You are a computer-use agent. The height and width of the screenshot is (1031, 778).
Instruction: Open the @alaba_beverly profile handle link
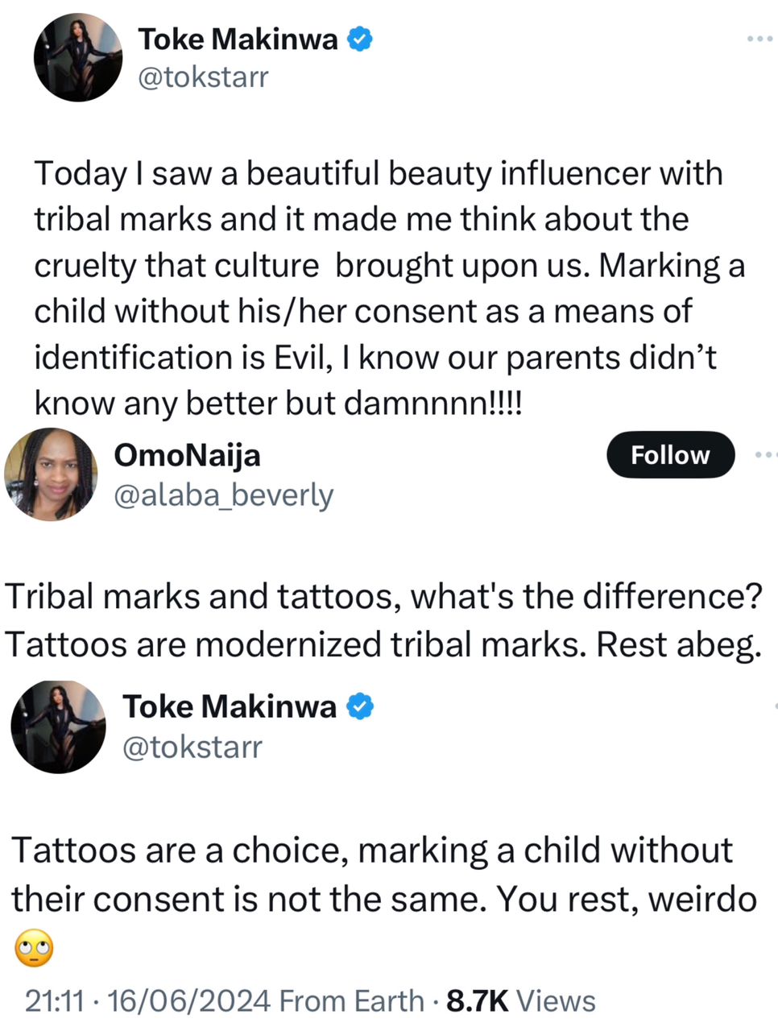[223, 495]
